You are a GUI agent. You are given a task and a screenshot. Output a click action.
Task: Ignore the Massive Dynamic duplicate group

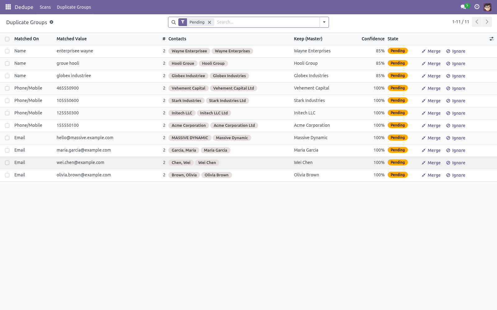(456, 138)
